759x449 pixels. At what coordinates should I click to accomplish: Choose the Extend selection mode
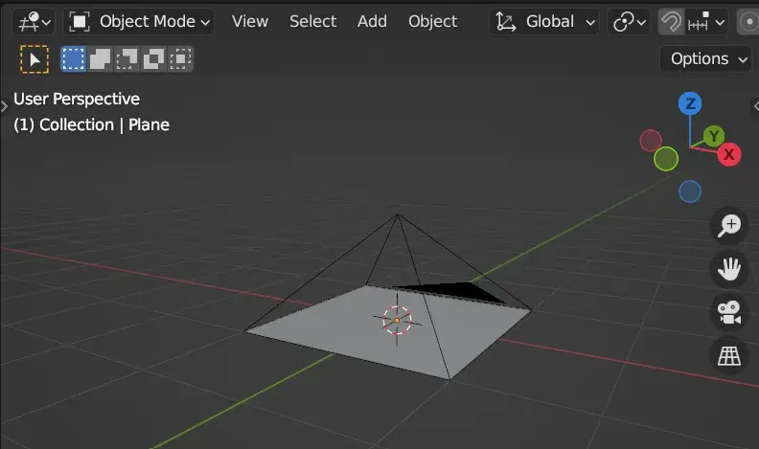pyautogui.click(x=101, y=59)
